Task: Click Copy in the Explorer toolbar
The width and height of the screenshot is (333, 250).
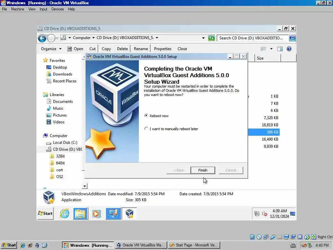Action: pyautogui.click(x=106, y=49)
